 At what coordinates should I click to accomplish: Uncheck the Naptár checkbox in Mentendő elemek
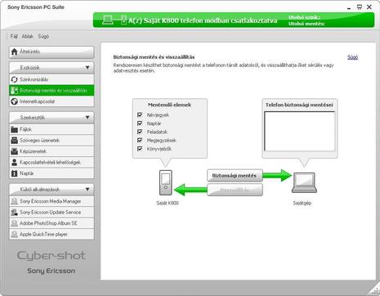(x=140, y=123)
